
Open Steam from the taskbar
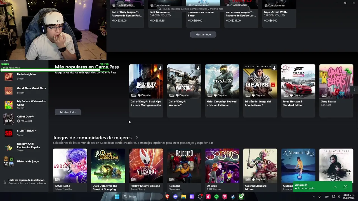coord(233,197)
